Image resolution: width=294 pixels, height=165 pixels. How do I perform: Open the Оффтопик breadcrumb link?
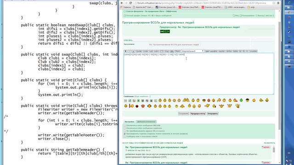point(171,11)
